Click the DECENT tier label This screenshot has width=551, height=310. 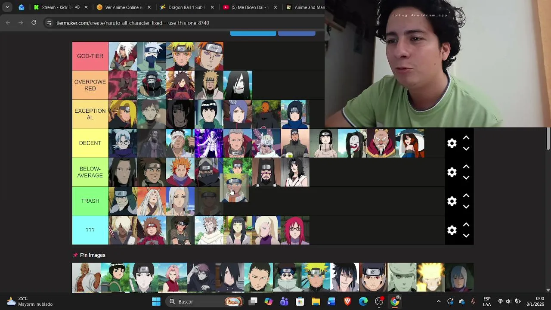[90, 143]
